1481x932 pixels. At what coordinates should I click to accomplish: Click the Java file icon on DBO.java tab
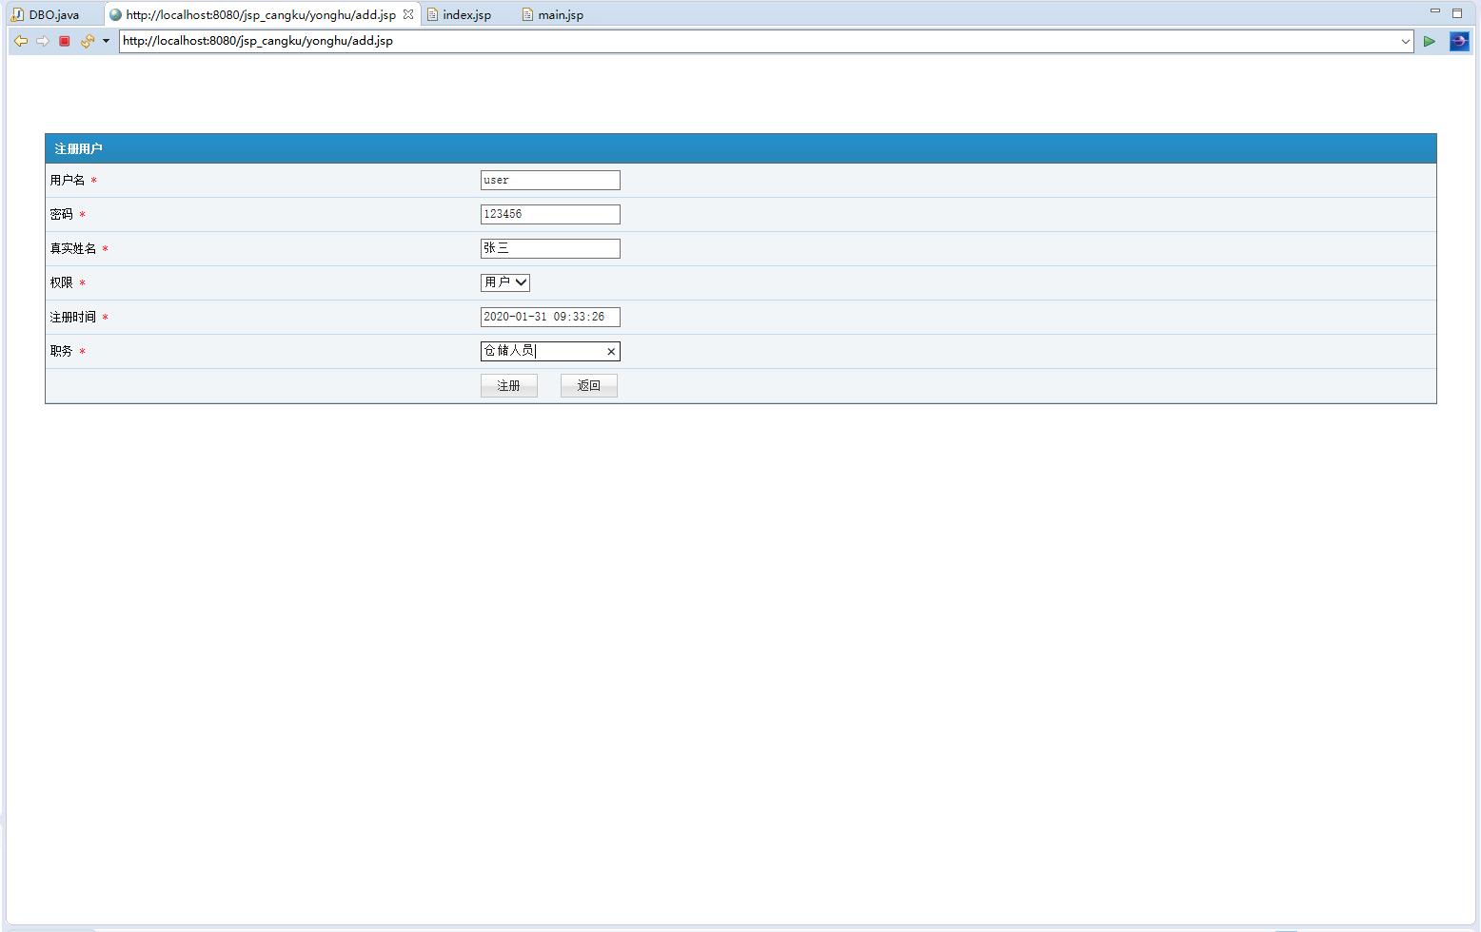tap(16, 14)
